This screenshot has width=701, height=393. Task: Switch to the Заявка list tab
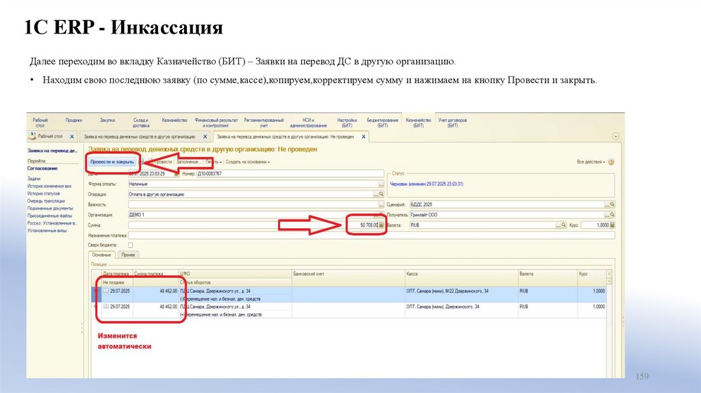tap(140, 137)
